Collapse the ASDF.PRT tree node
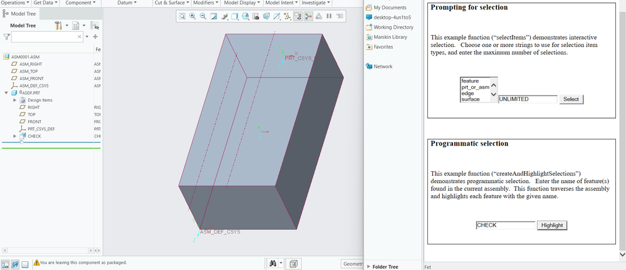 [x=6, y=92]
